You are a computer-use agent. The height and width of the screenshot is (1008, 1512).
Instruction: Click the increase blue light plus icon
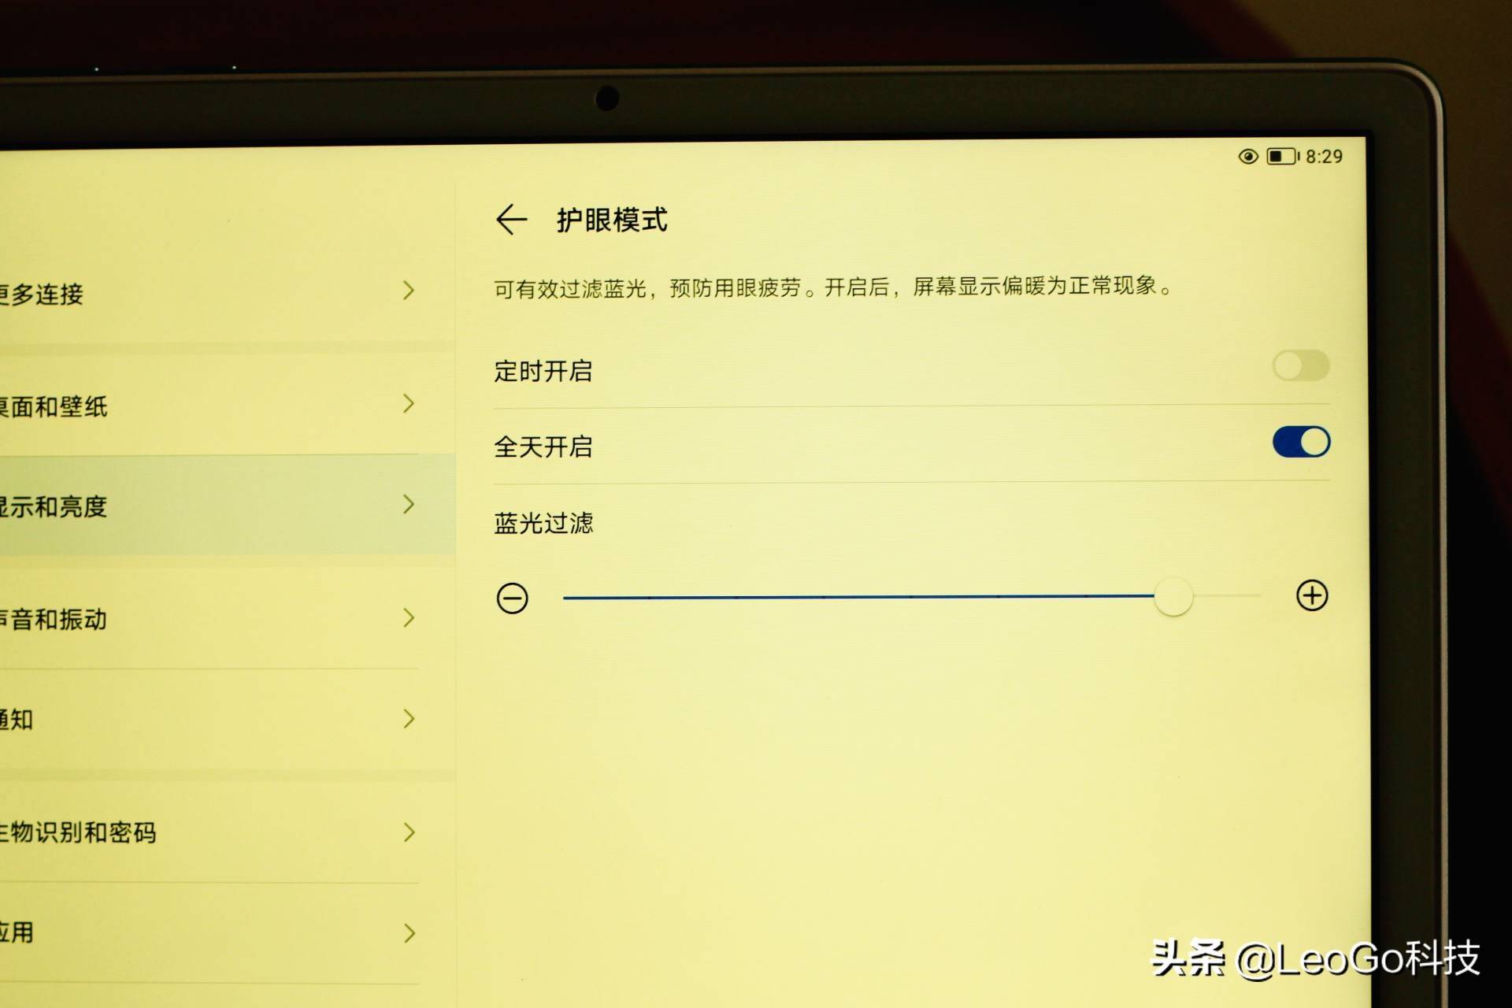pos(1307,596)
